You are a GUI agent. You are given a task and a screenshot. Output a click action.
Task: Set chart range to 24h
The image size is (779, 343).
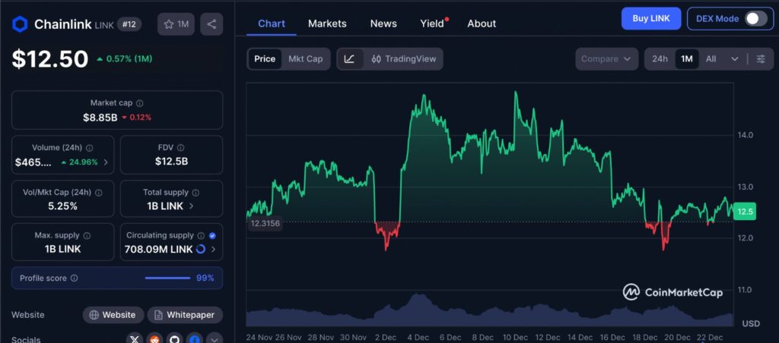(660, 59)
